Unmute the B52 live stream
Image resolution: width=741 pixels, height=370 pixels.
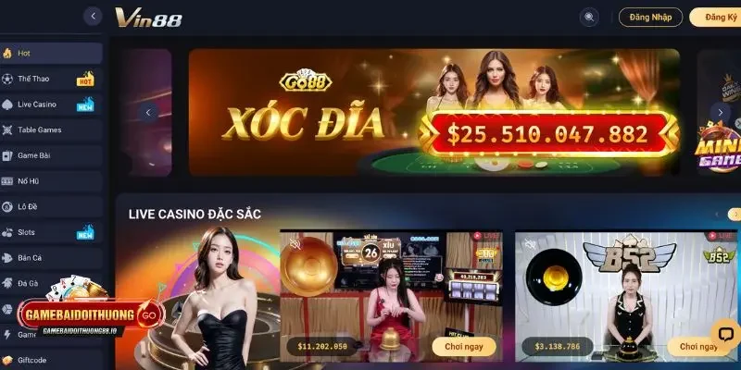coord(530,244)
